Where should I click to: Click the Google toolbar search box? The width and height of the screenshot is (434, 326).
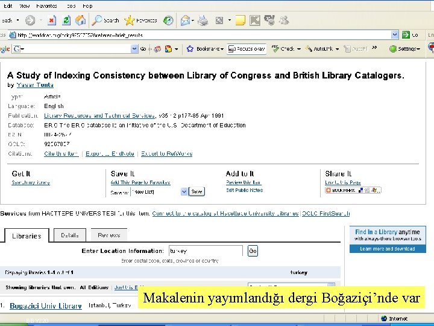point(75,49)
